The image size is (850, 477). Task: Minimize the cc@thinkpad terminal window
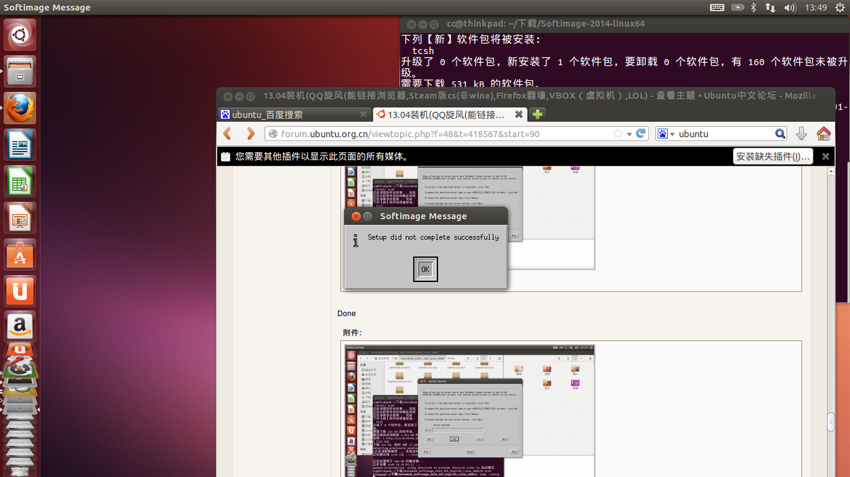pyautogui.click(x=423, y=24)
